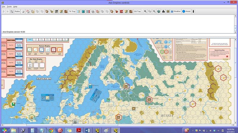Open the Help menu
Viewport: 238px width, 133px height.
click(15, 7)
